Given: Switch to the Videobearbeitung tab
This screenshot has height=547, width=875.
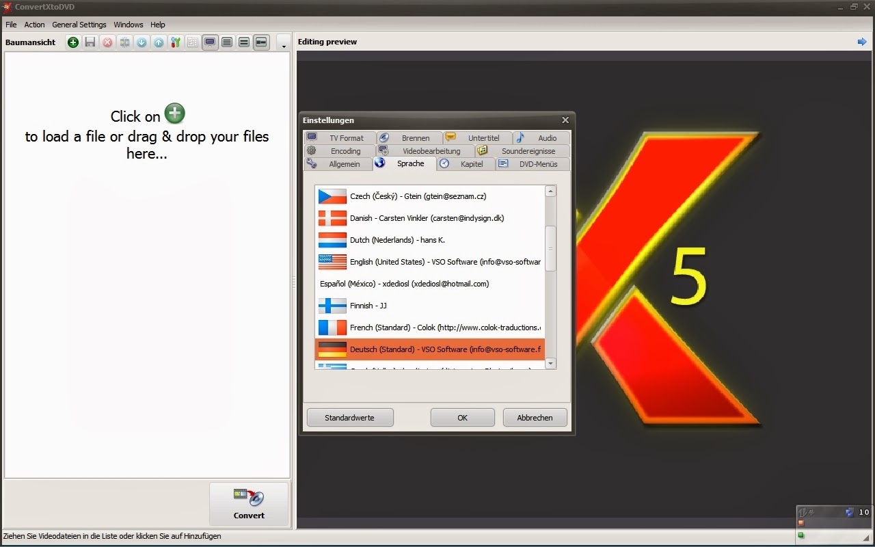Looking at the screenshot, I should pyautogui.click(x=425, y=150).
